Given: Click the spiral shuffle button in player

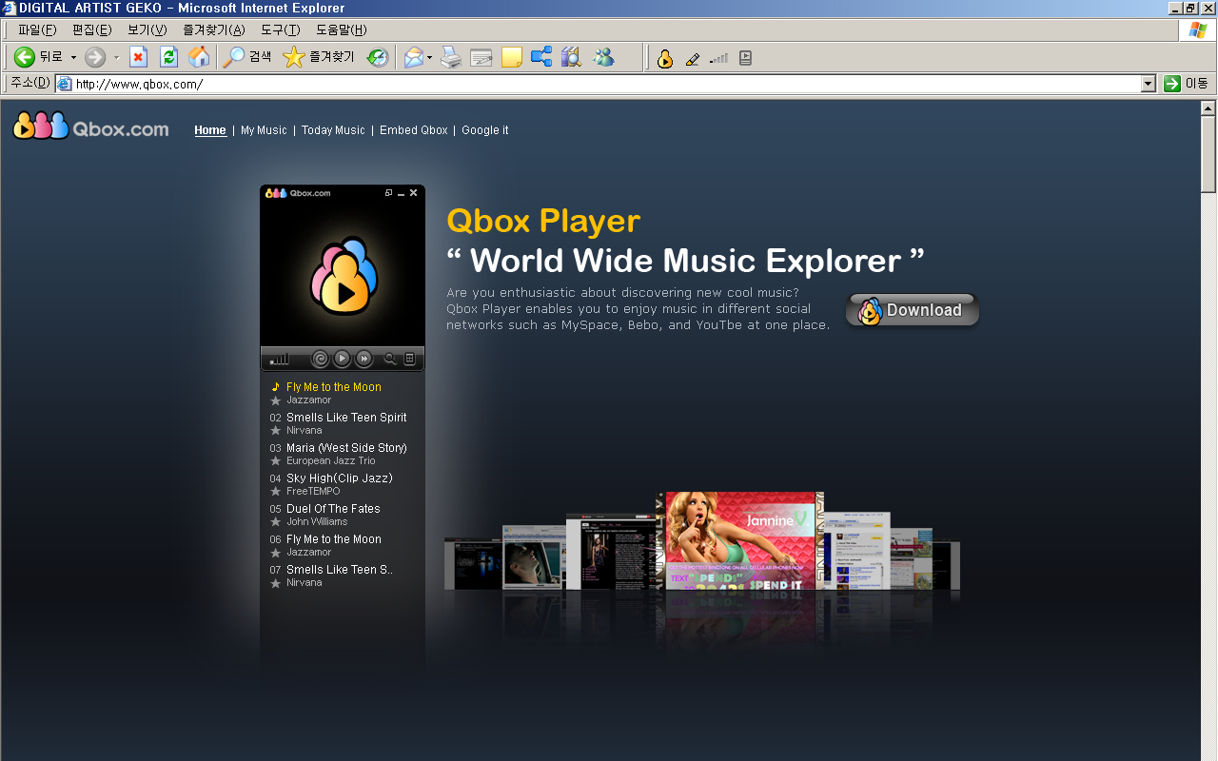Looking at the screenshot, I should tap(321, 359).
